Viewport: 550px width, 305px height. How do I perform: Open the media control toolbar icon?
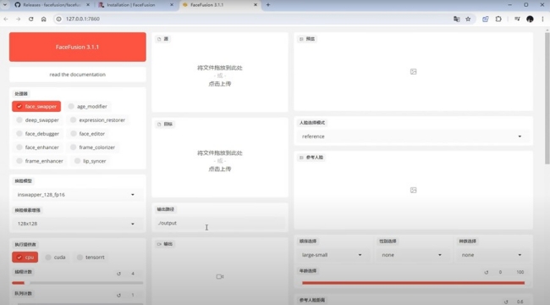click(517, 19)
